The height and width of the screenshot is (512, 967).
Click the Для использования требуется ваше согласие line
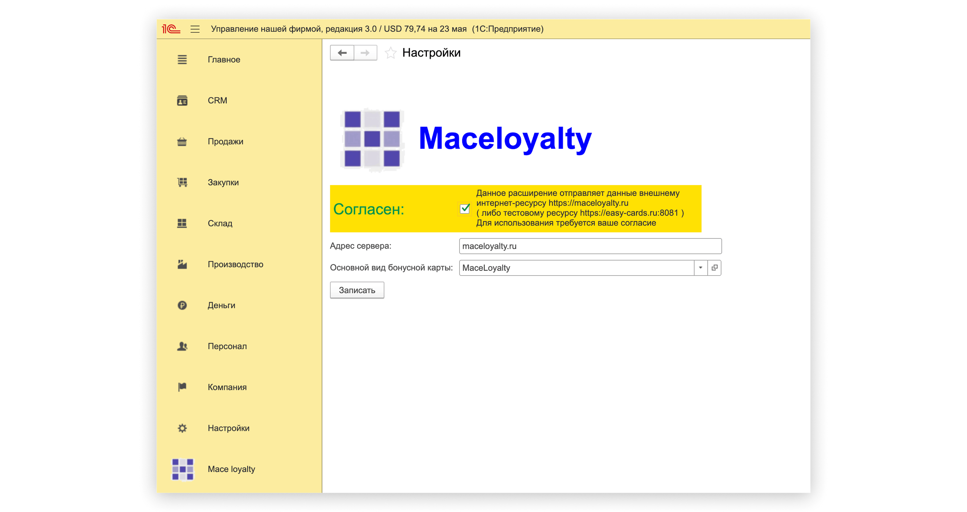(x=566, y=223)
